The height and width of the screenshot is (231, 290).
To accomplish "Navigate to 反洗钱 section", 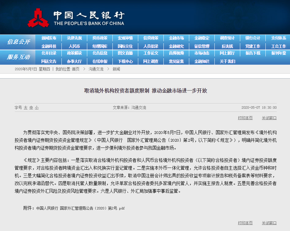I will [227, 46].
